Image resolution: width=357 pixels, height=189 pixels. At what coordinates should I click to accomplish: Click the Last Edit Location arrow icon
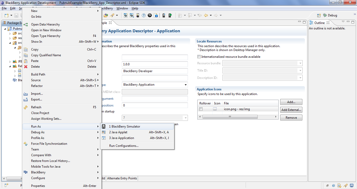pos(200,15)
